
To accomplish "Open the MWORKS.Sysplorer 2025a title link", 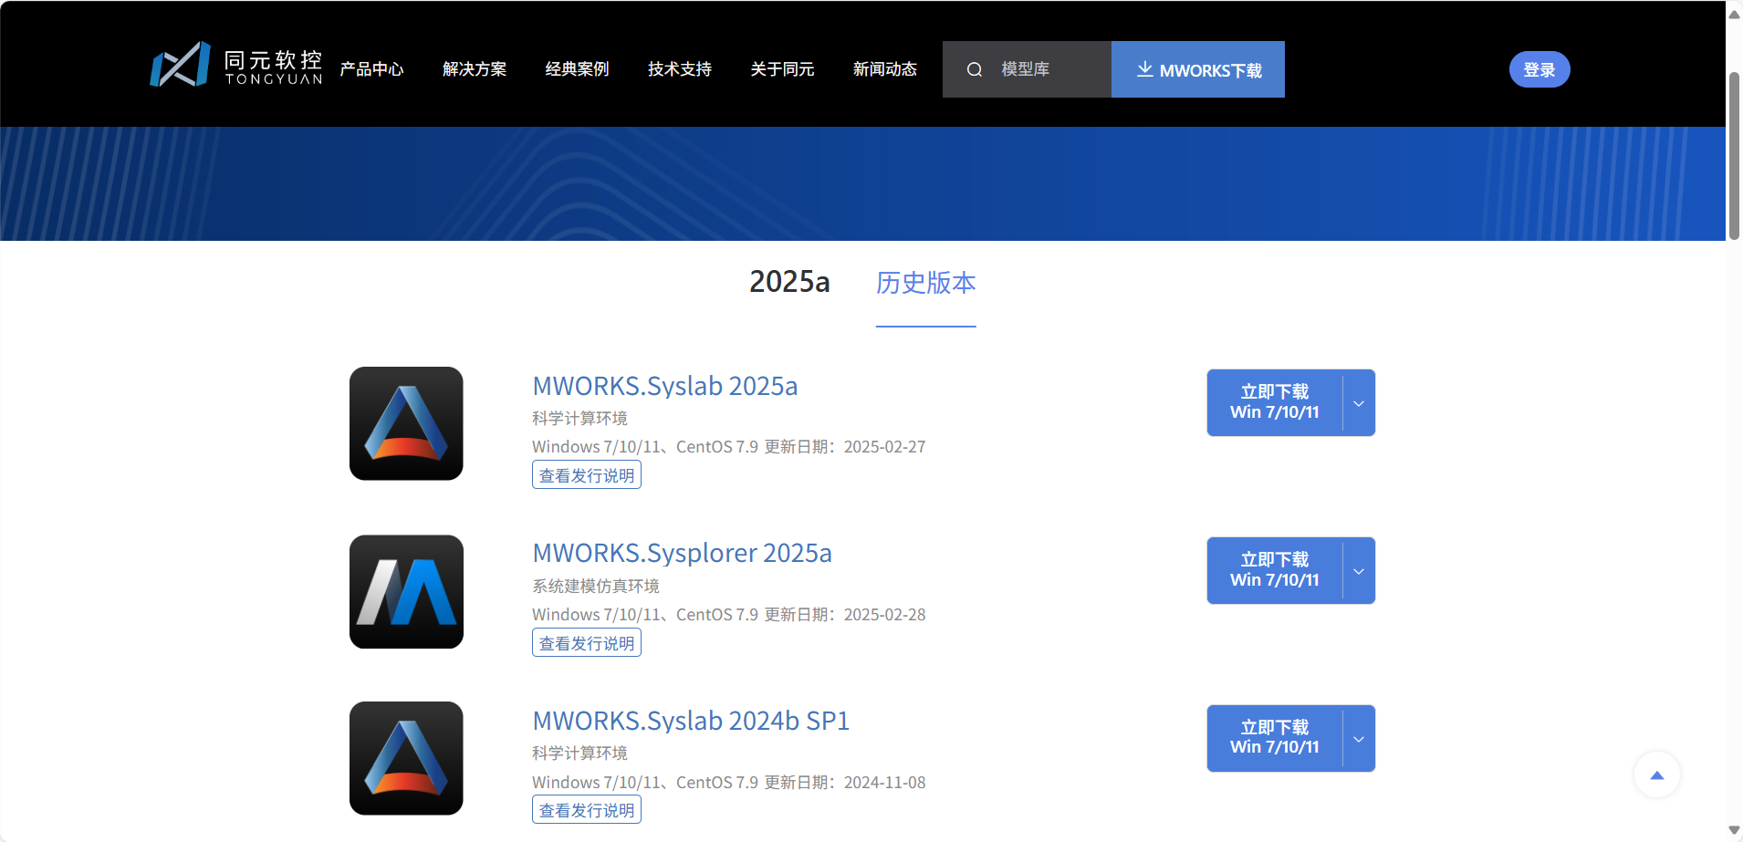I will click(683, 553).
